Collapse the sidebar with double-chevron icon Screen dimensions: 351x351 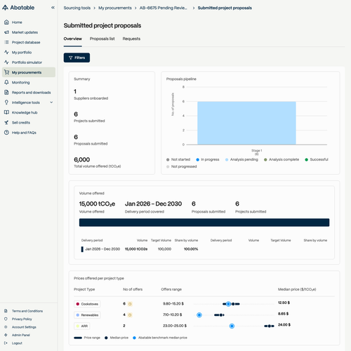tap(53, 8)
